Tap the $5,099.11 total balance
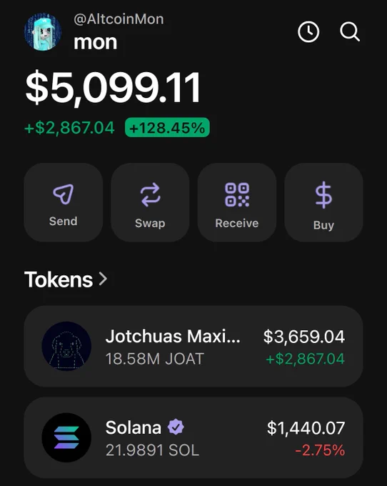This screenshot has height=486, width=387. (x=114, y=87)
